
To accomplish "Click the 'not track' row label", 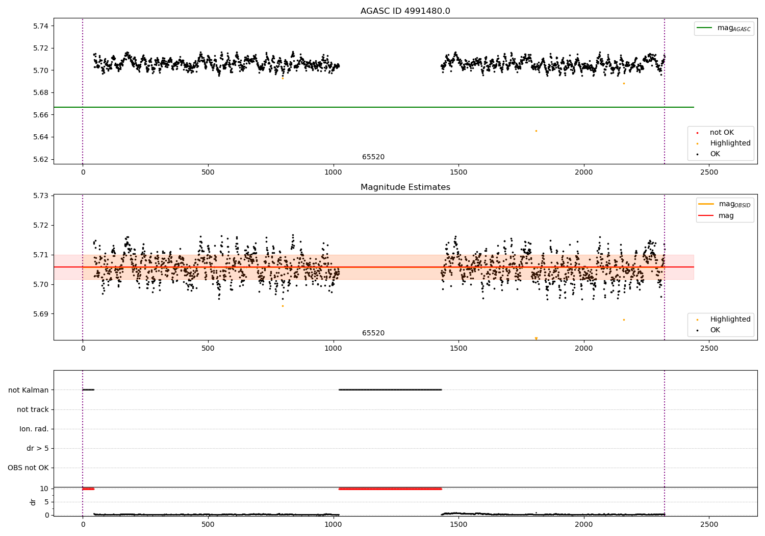I will click(x=33, y=409).
